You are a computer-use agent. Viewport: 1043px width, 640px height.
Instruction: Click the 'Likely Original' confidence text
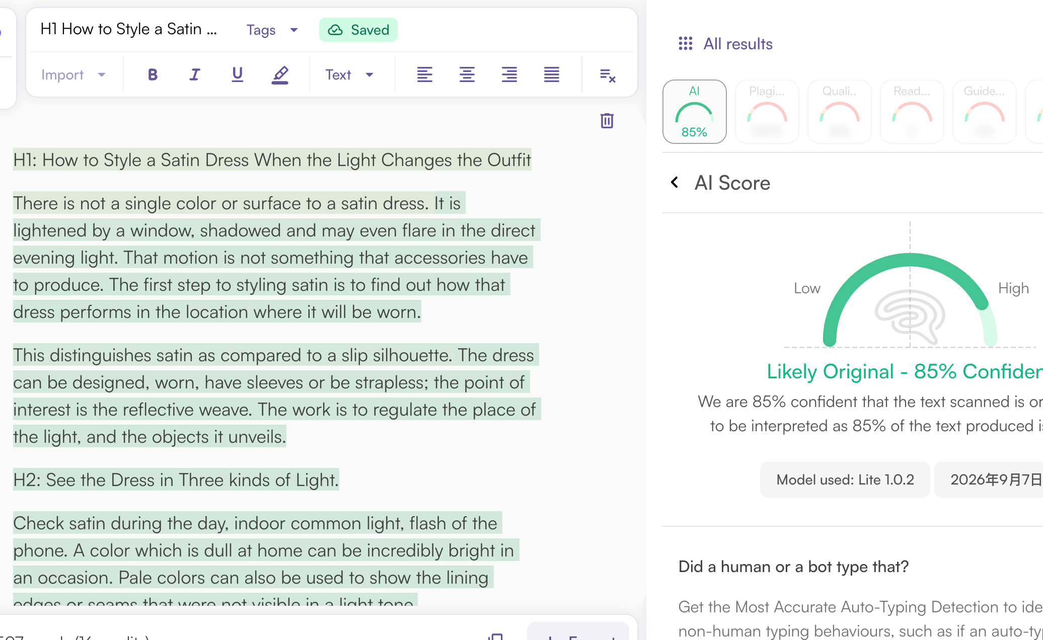(x=905, y=371)
